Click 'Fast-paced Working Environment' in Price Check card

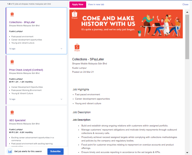coord(26,90)
